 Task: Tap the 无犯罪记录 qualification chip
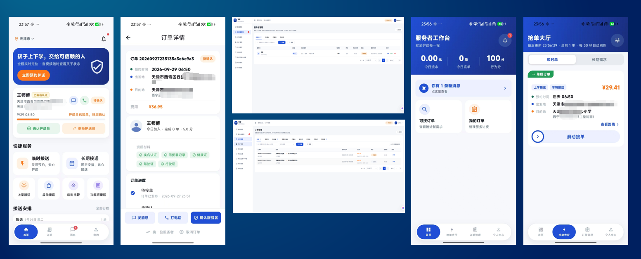[x=174, y=155]
